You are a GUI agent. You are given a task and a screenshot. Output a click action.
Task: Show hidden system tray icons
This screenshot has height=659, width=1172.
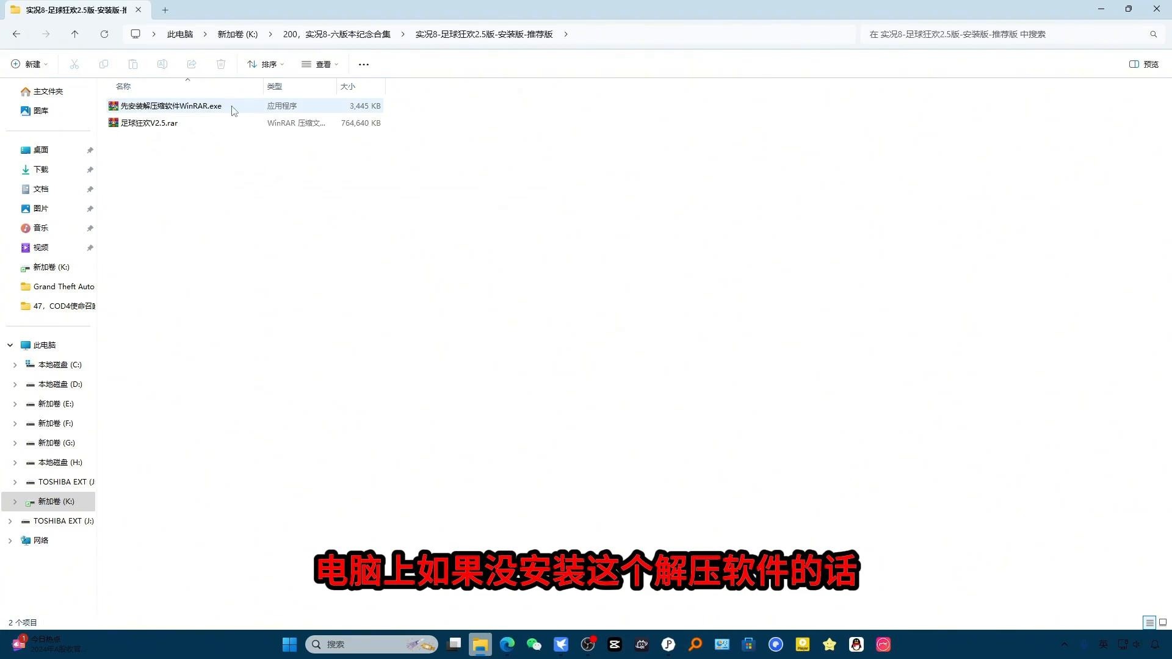1065,644
